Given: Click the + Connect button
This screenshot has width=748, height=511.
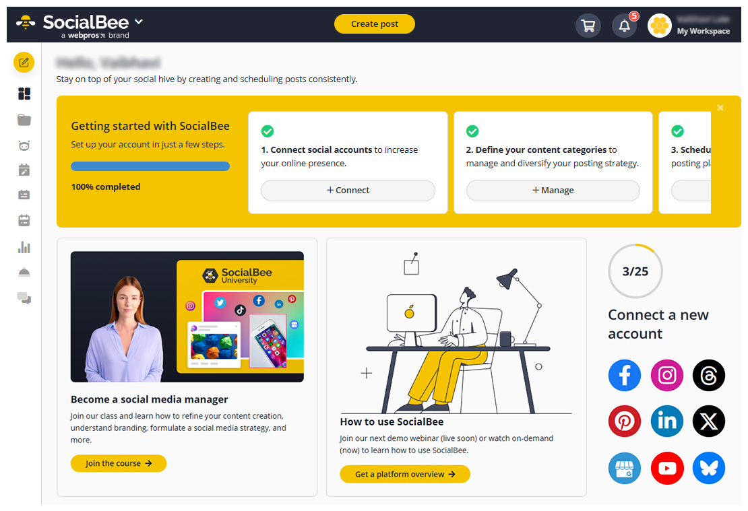Looking at the screenshot, I should coord(348,191).
